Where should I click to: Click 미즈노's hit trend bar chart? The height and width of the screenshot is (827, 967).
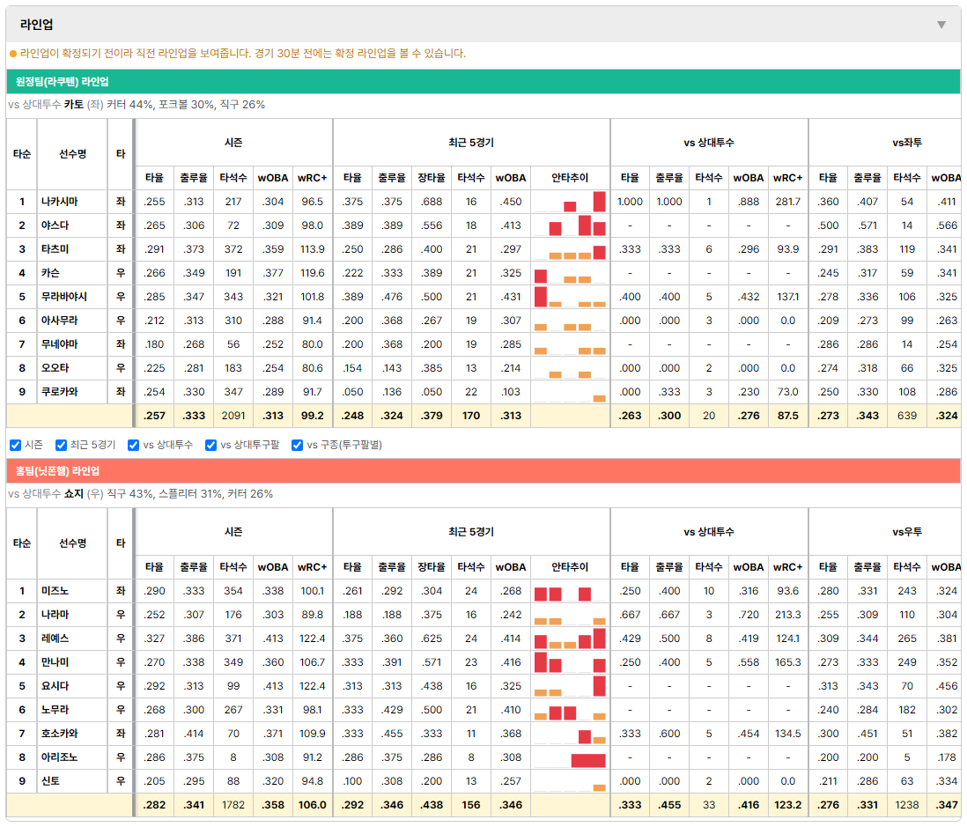point(570,592)
